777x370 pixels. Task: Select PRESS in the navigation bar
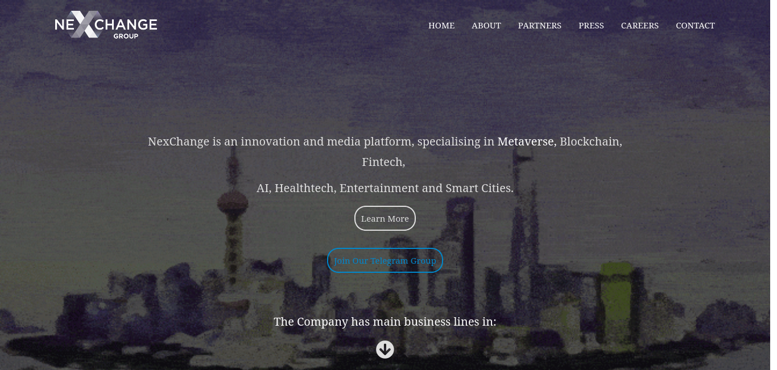tap(592, 26)
